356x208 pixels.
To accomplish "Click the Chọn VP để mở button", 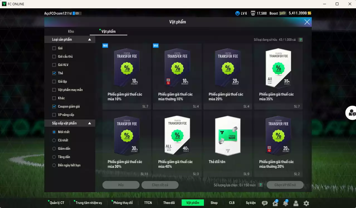I will [x=285, y=185].
